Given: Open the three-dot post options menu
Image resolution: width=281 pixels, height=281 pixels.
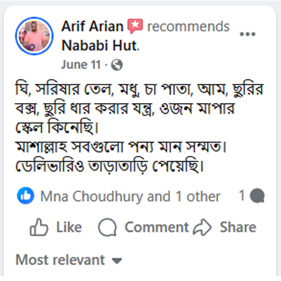Looking at the screenshot, I should coord(247,34).
